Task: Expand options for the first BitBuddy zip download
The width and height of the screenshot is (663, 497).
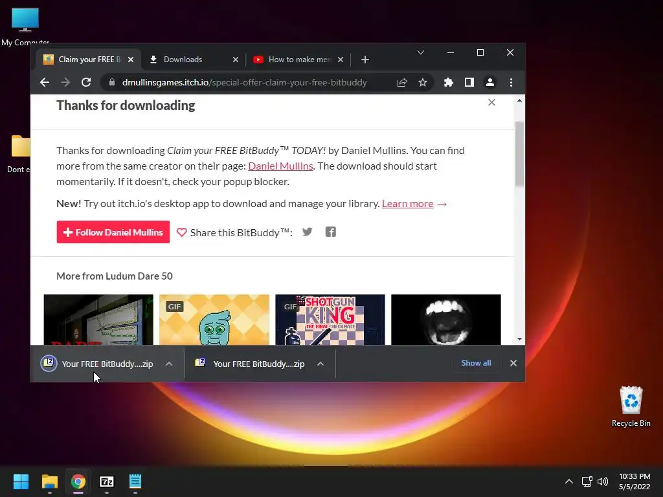Action: tap(169, 364)
